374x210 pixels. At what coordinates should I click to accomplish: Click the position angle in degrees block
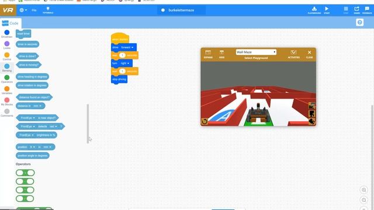pos(33,156)
